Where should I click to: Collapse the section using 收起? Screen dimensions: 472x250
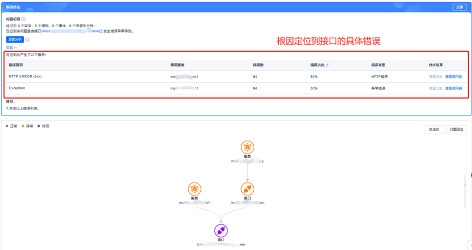tap(11, 47)
